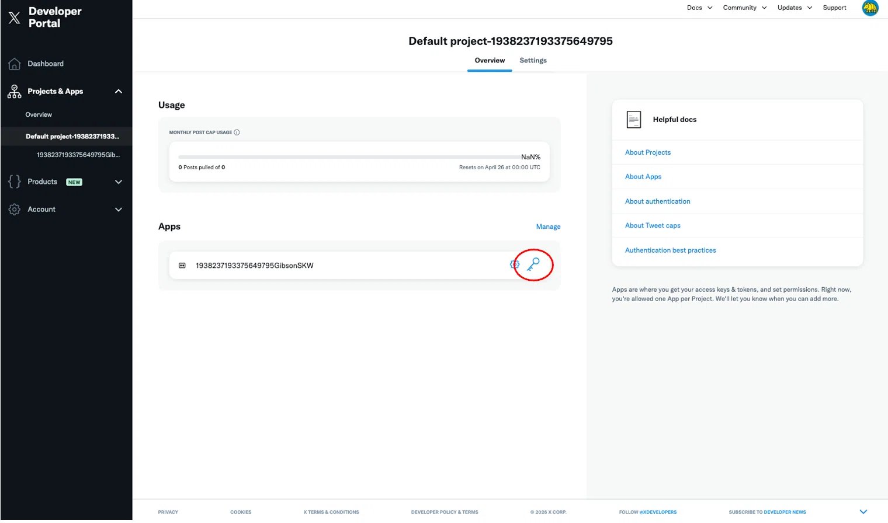This screenshot has width=888, height=523.
Task: Expand the Products section chevron
Action: [119, 182]
